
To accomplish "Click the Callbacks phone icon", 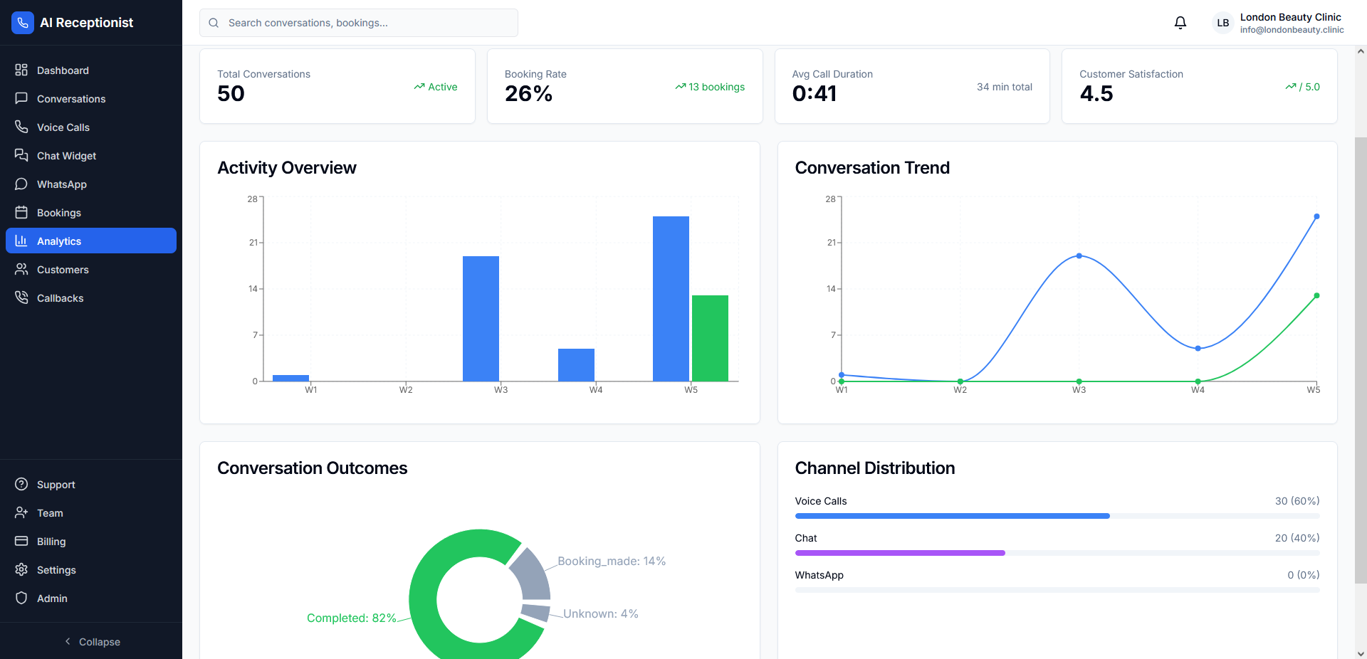I will (x=22, y=297).
